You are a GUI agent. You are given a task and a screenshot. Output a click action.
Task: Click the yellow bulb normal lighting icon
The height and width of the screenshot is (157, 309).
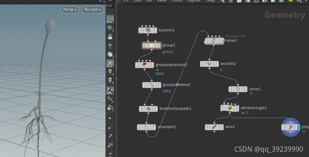point(110,72)
